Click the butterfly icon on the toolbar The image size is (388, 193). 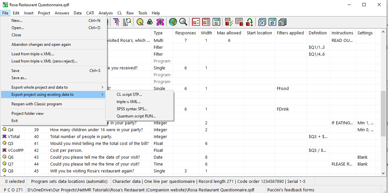(161, 22)
